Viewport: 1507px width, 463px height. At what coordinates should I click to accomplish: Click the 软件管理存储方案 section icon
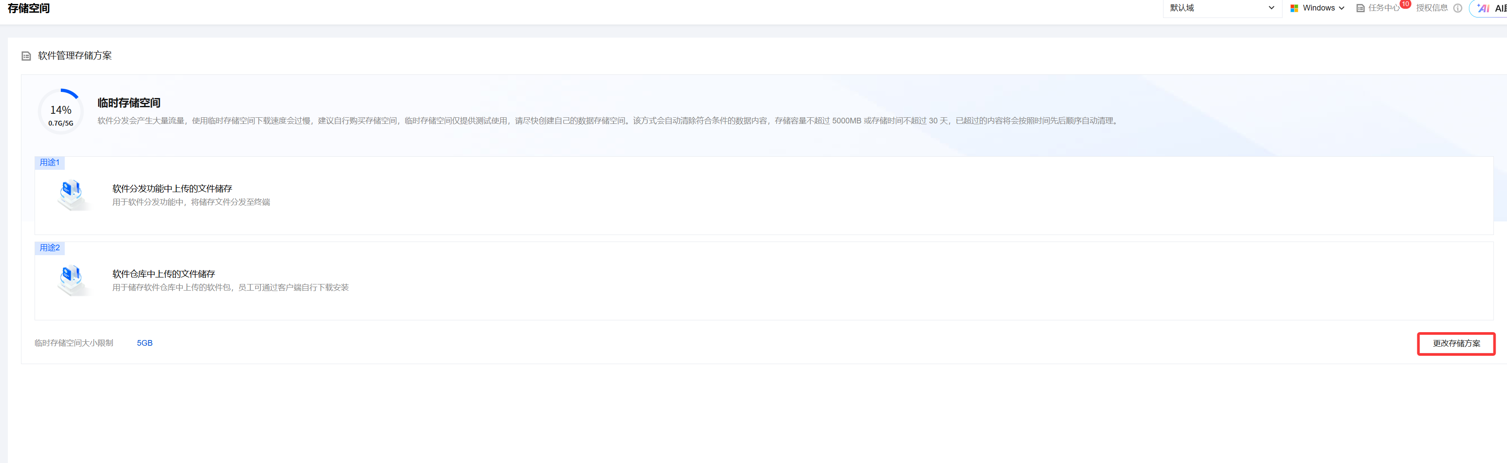click(x=26, y=56)
